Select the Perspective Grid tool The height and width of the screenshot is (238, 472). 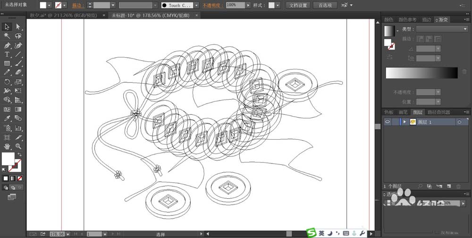(x=18, y=100)
